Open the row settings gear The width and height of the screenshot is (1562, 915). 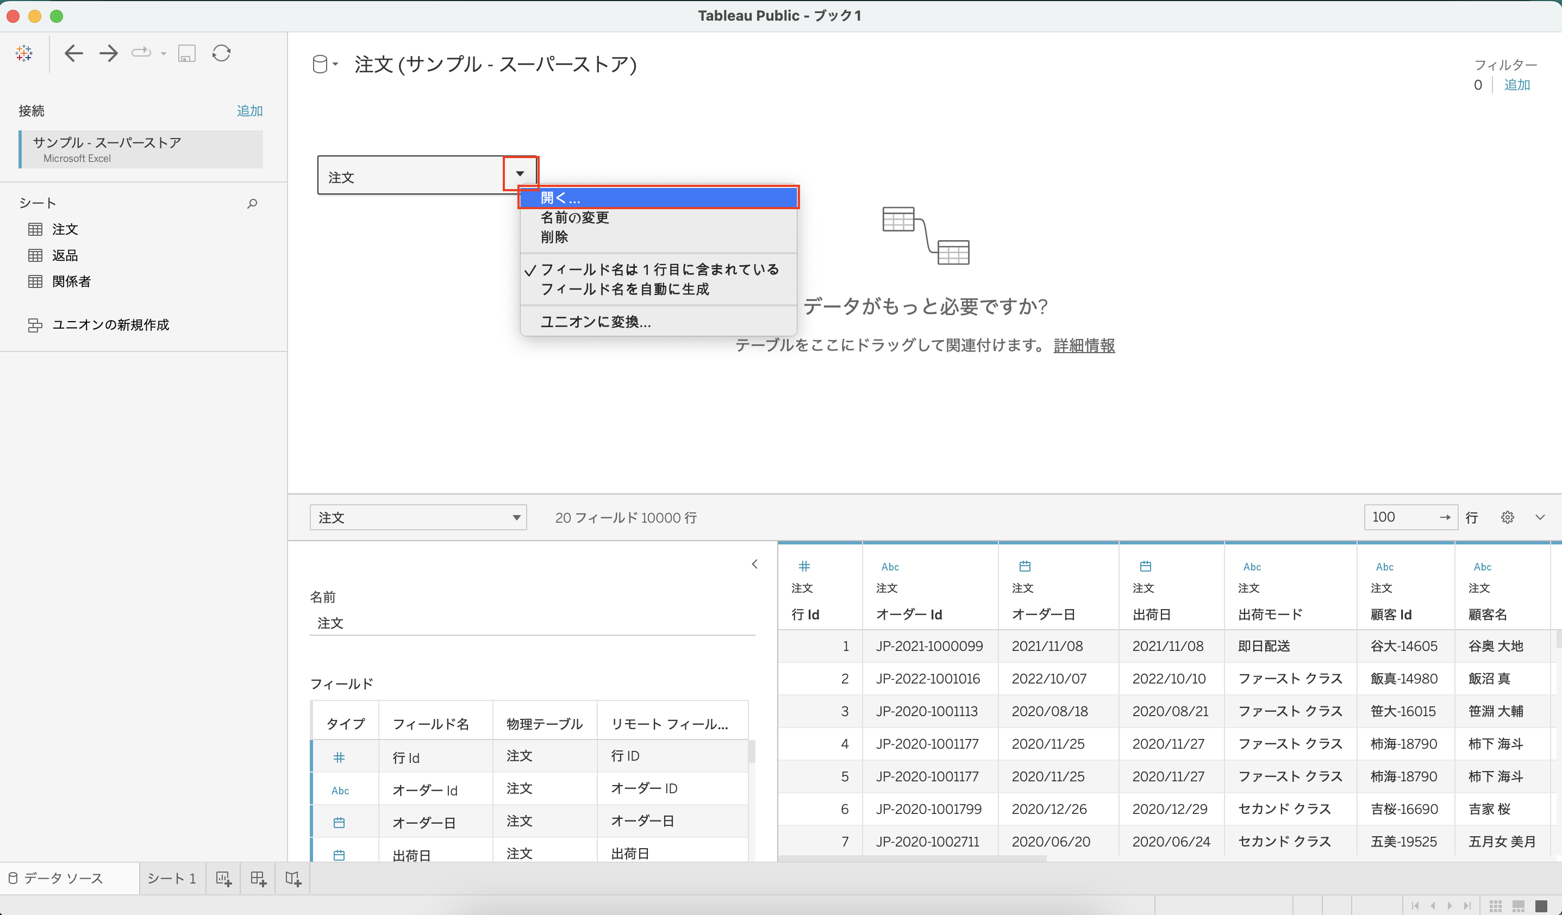point(1508,517)
